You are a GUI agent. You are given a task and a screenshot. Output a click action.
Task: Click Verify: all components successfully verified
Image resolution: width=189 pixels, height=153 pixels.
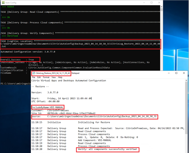(x=107, y=149)
